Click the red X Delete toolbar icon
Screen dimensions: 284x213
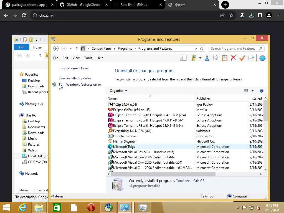[x=233, y=58]
